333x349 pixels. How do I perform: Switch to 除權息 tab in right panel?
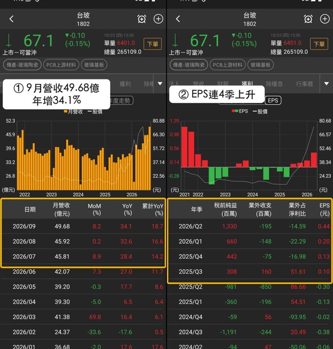pos(274,84)
